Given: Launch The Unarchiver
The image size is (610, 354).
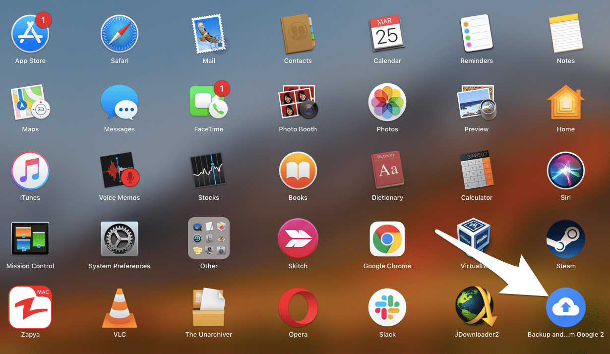Looking at the screenshot, I should tap(209, 307).
